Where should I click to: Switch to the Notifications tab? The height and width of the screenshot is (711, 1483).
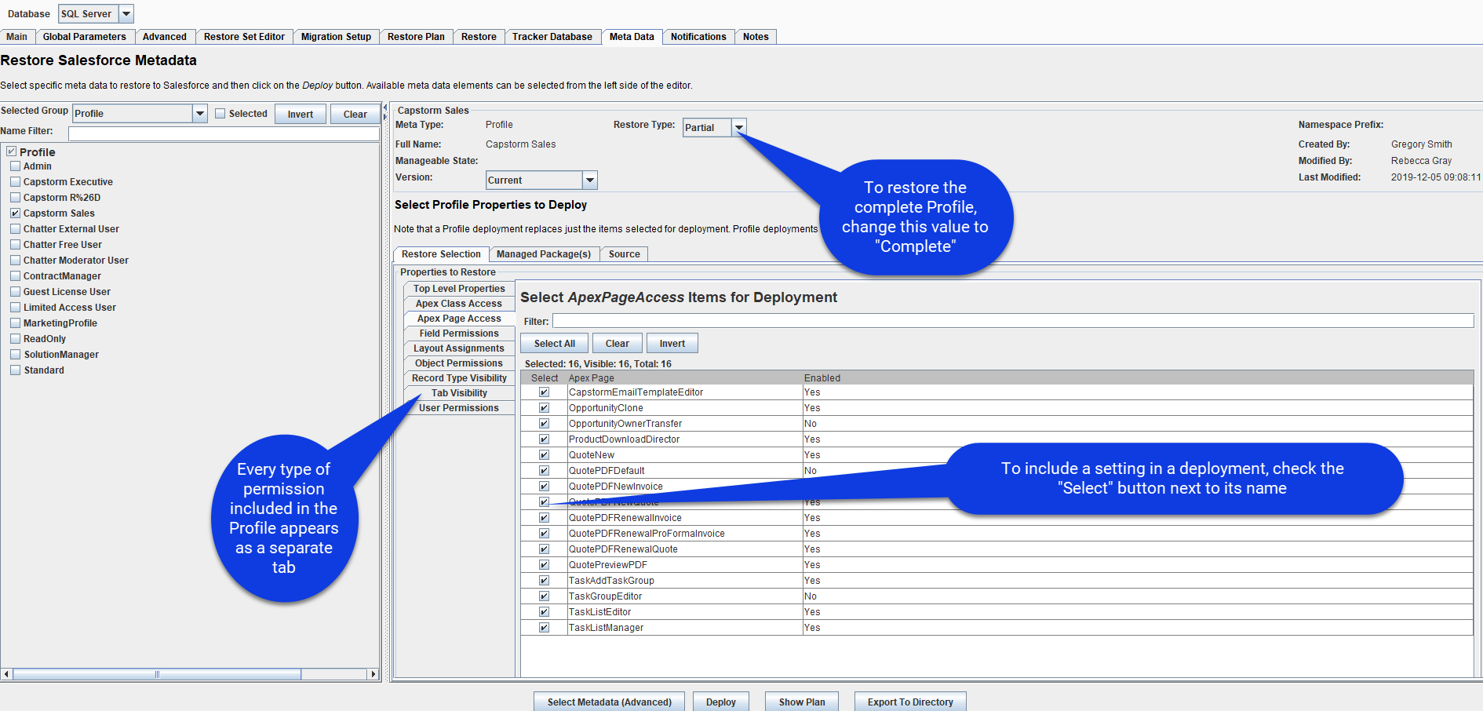[698, 37]
